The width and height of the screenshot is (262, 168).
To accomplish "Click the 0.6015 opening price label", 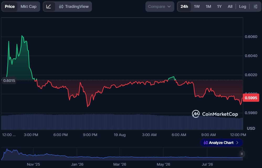I will (9, 81).
